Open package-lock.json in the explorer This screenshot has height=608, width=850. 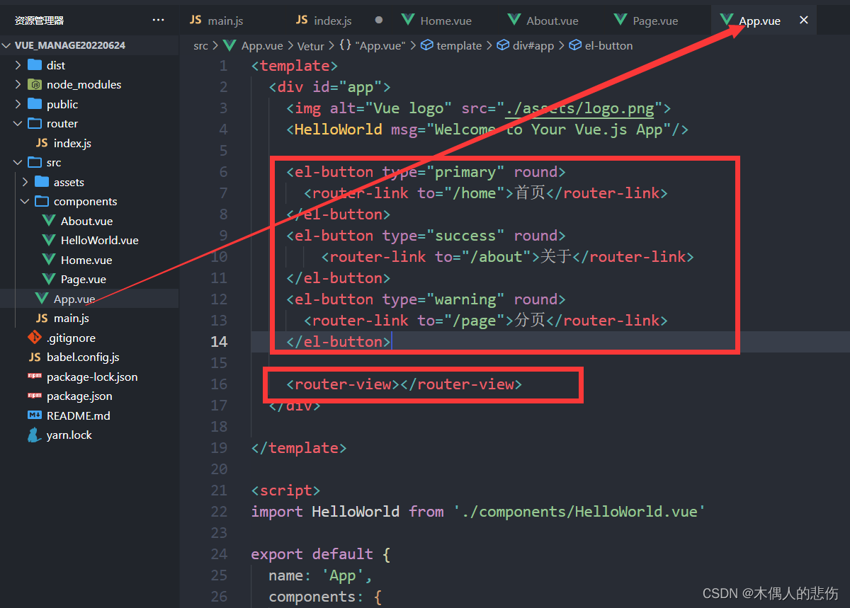(92, 377)
